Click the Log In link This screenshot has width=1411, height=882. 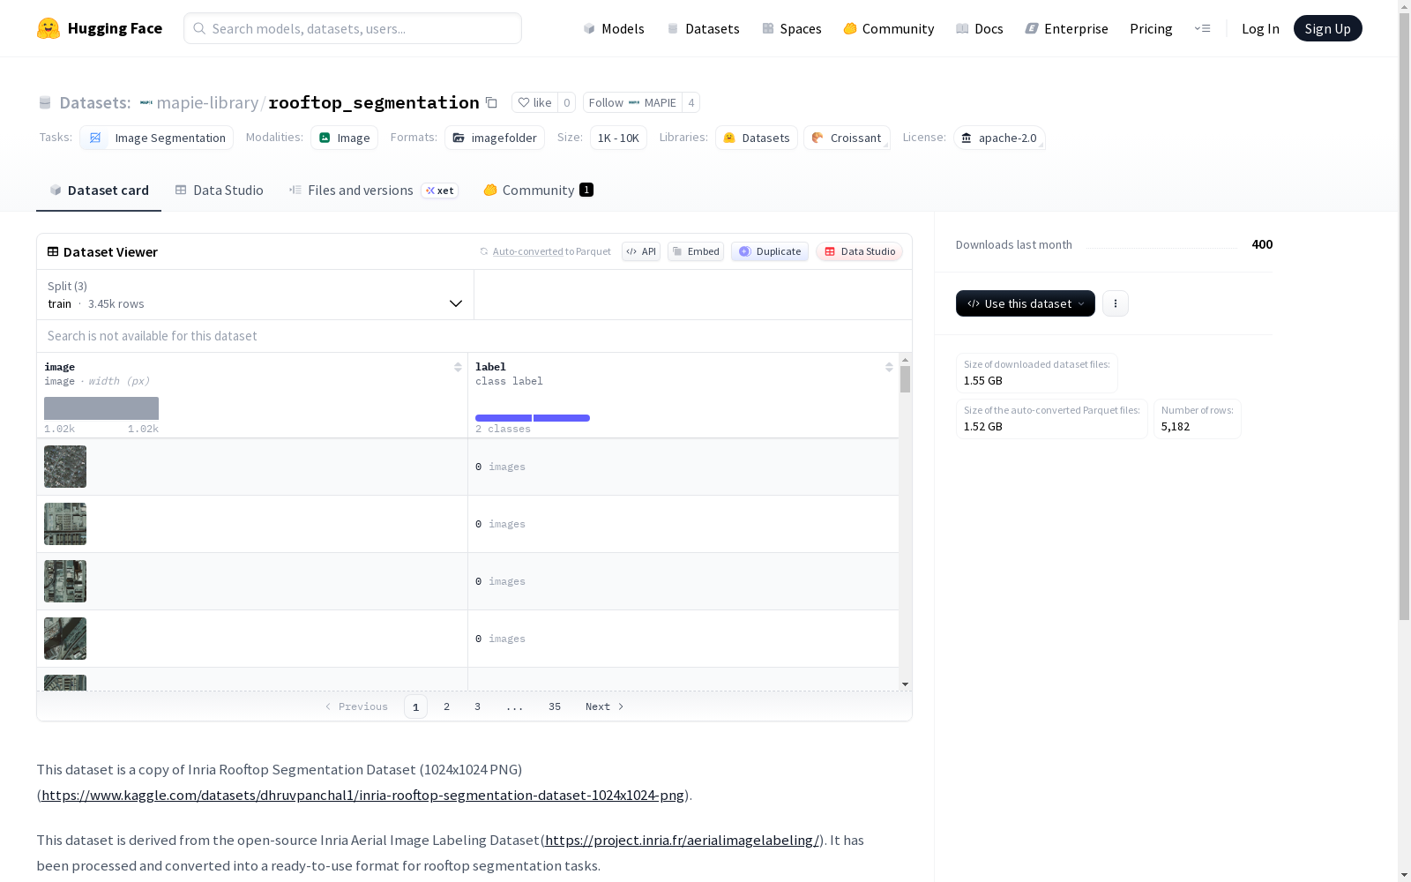[x=1260, y=28]
